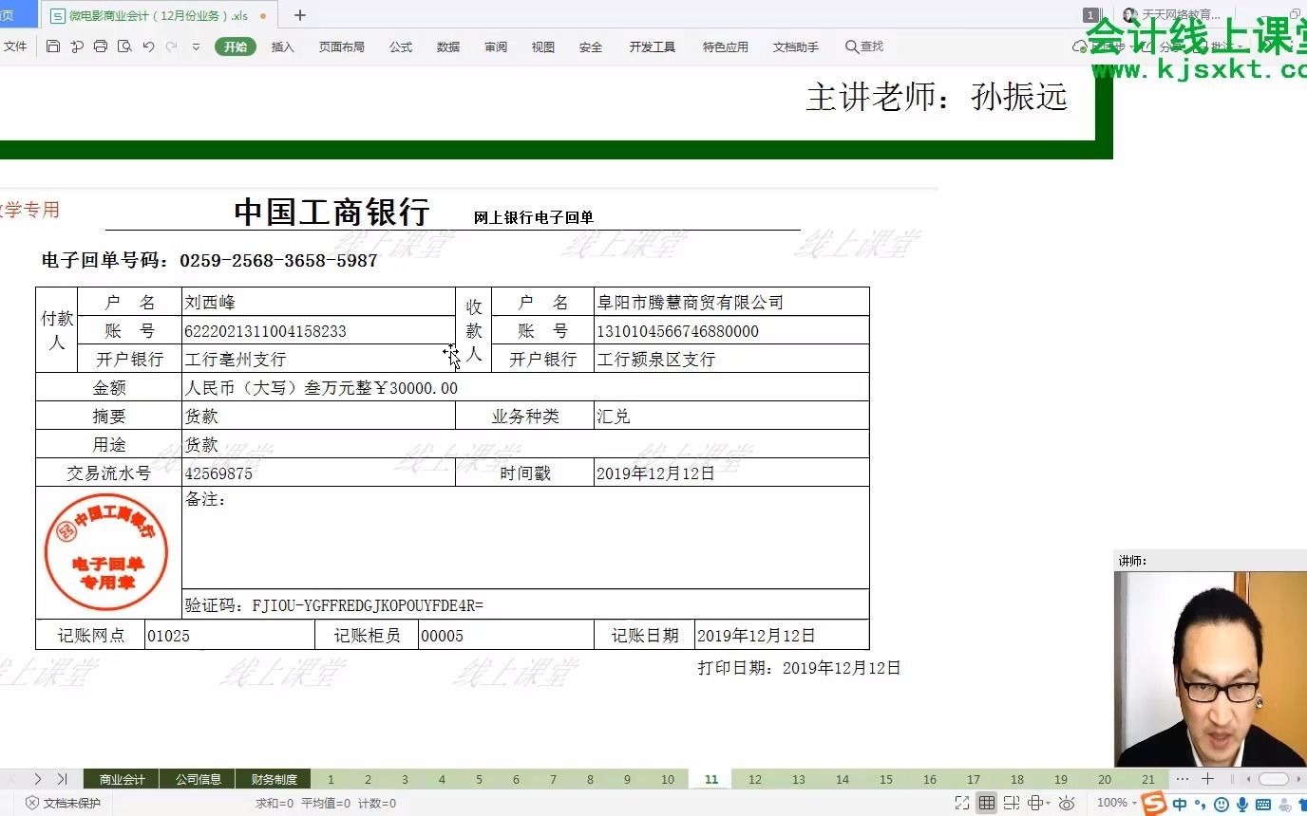Select the 特色应用 ribbon tab
The width and height of the screenshot is (1307, 816).
726,46
